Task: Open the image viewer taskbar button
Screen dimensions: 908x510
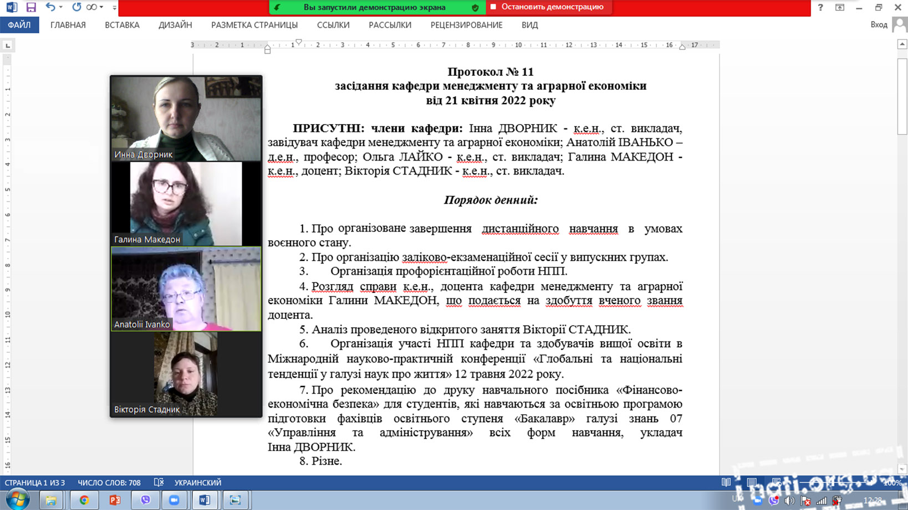Action: (x=235, y=500)
